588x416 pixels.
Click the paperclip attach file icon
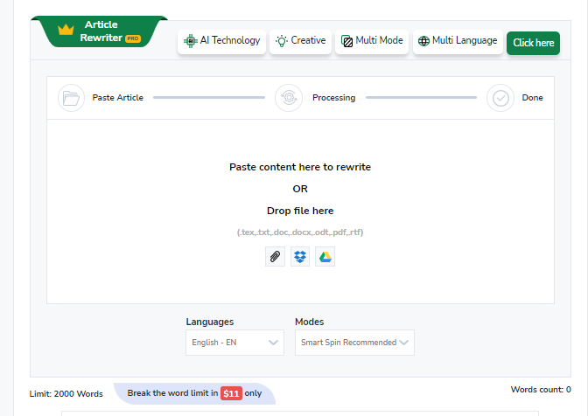275,256
